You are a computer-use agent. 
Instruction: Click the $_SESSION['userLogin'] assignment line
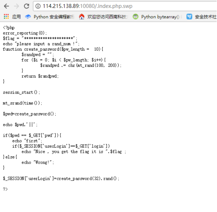(61, 178)
